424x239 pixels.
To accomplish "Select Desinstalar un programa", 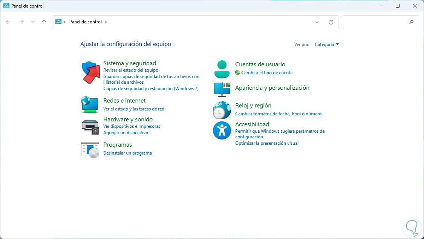I will [x=128, y=153].
